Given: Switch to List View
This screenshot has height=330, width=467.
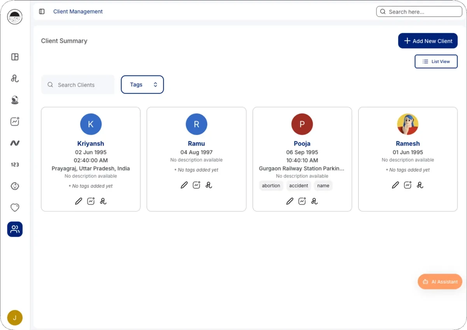Looking at the screenshot, I should (436, 62).
